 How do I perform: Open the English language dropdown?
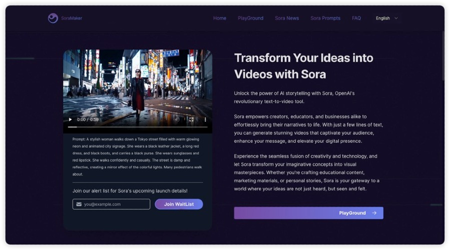coord(386,18)
